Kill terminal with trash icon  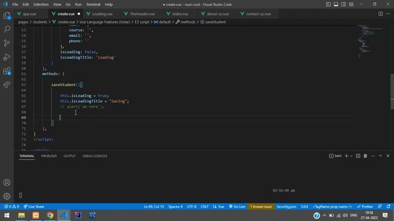(x=365, y=156)
